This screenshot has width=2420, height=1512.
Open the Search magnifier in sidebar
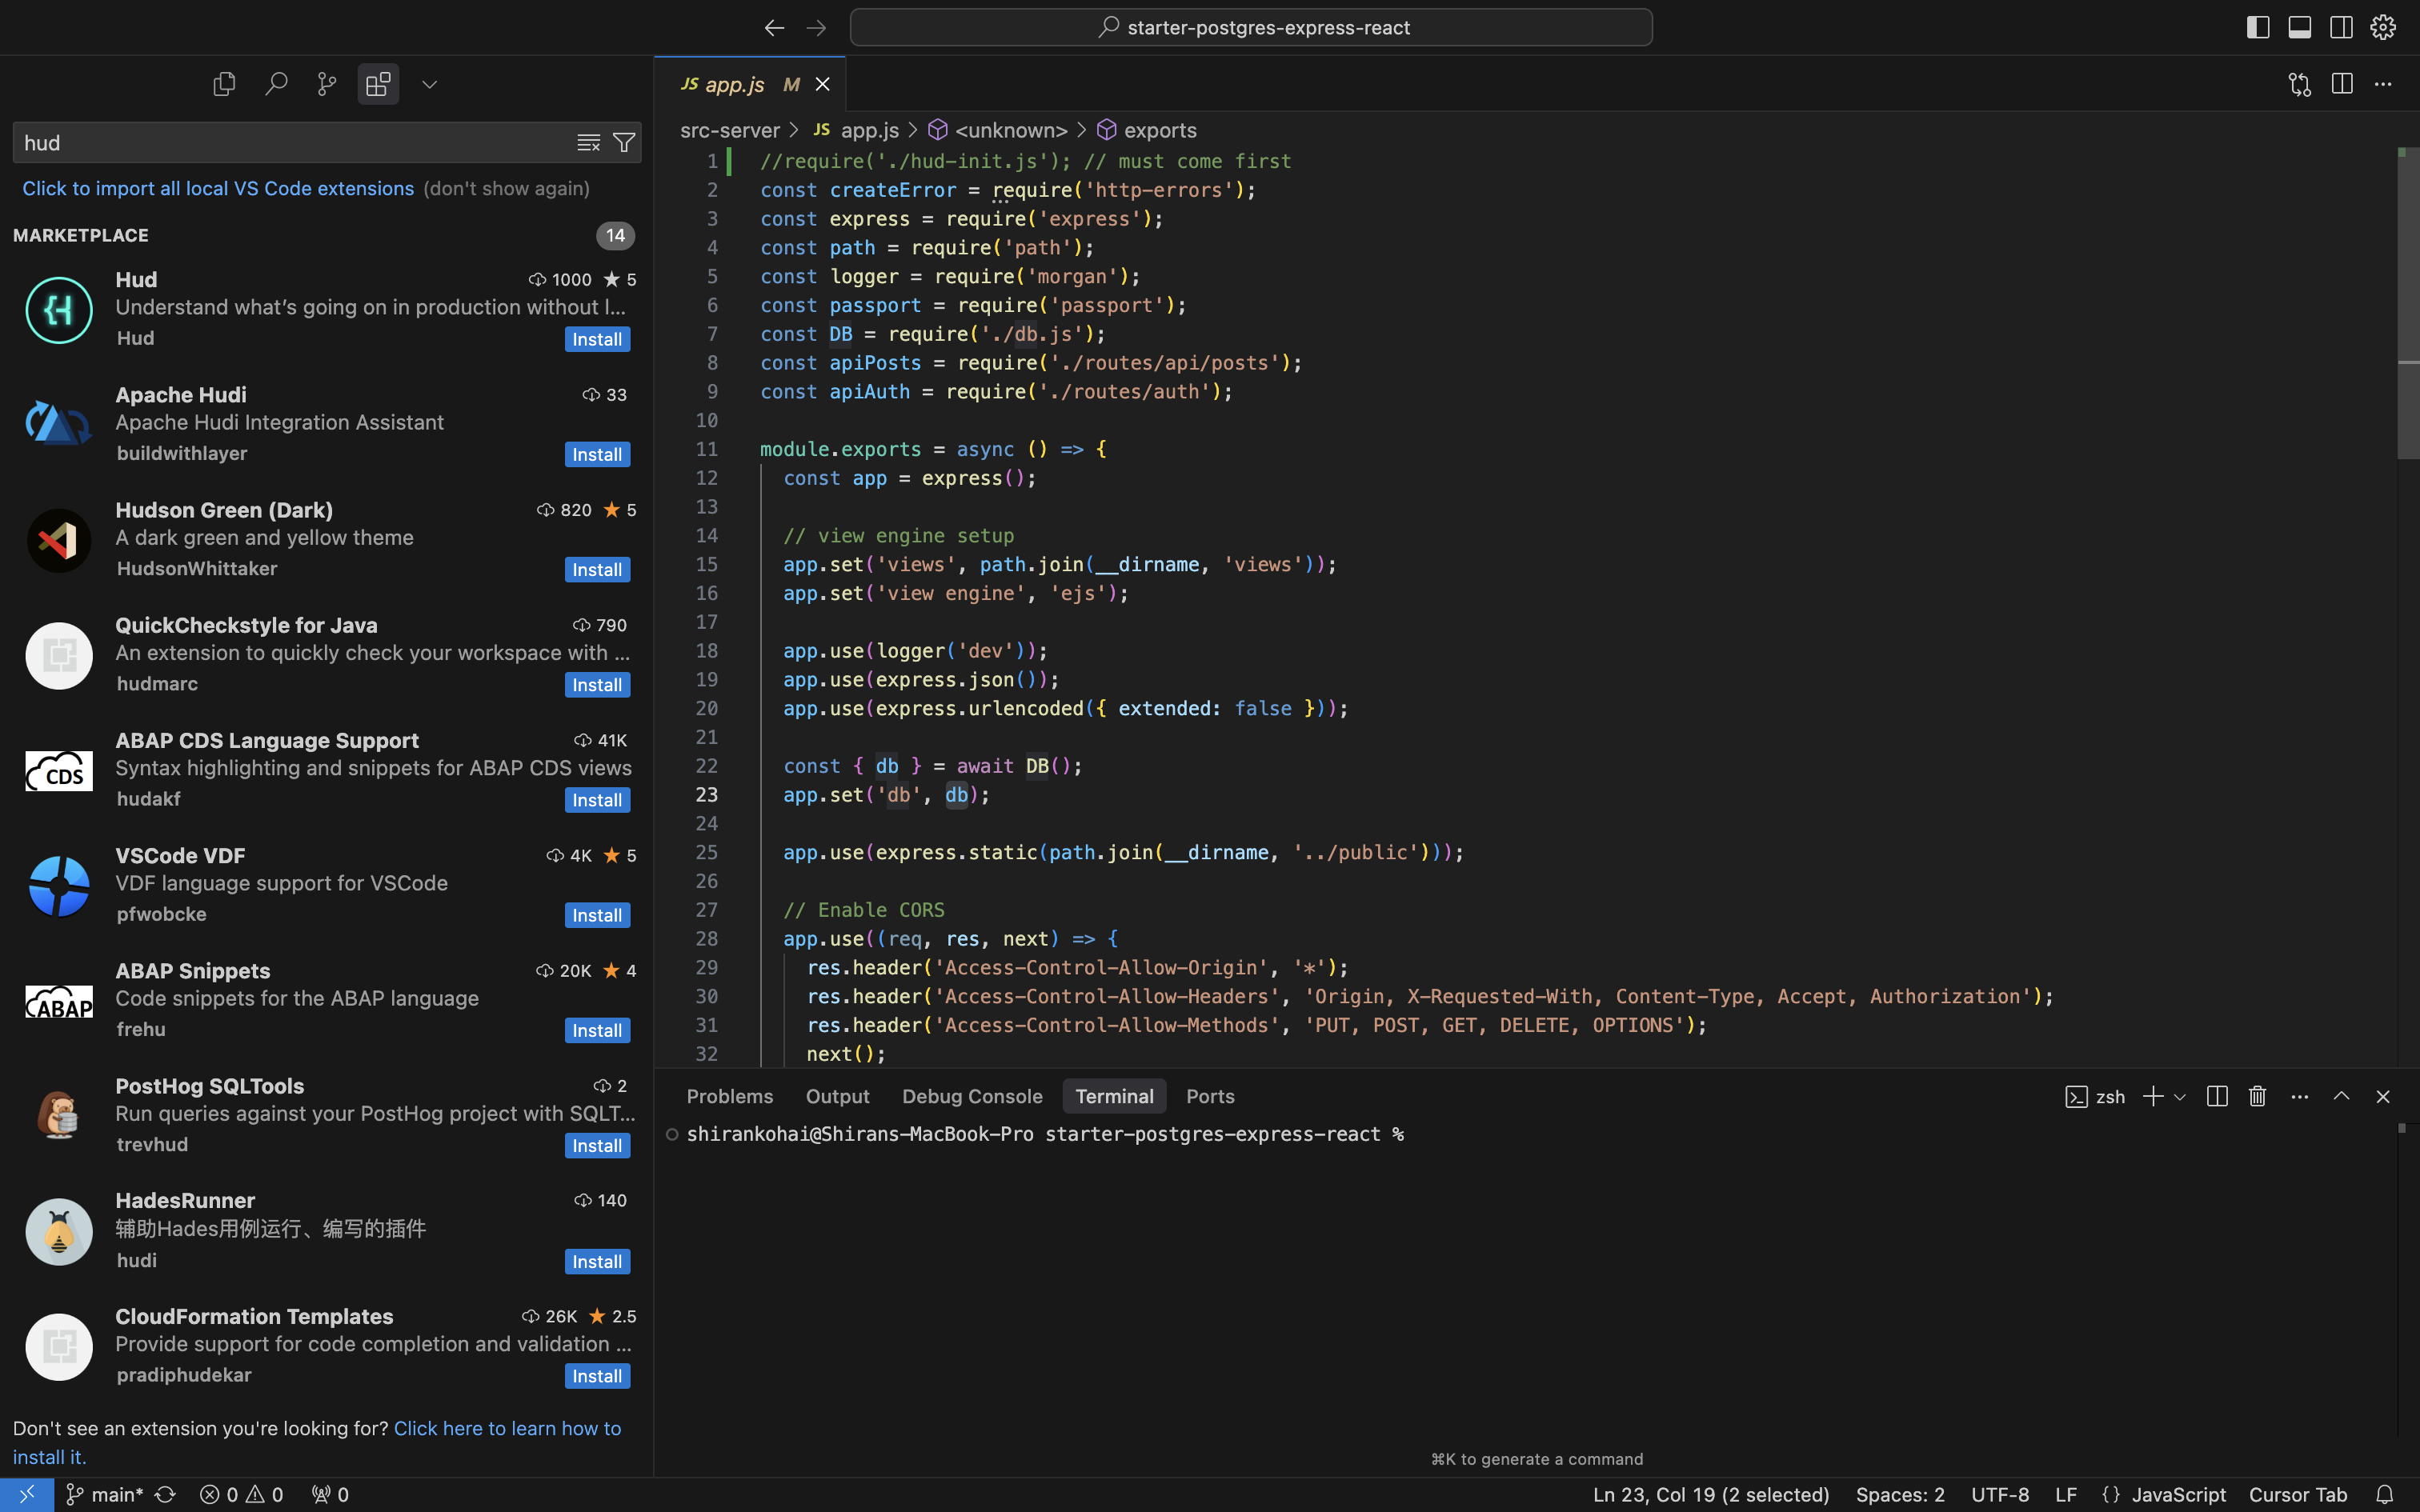(276, 84)
